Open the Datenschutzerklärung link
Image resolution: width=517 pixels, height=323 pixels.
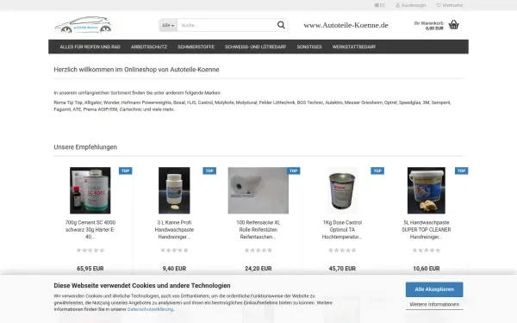150,309
